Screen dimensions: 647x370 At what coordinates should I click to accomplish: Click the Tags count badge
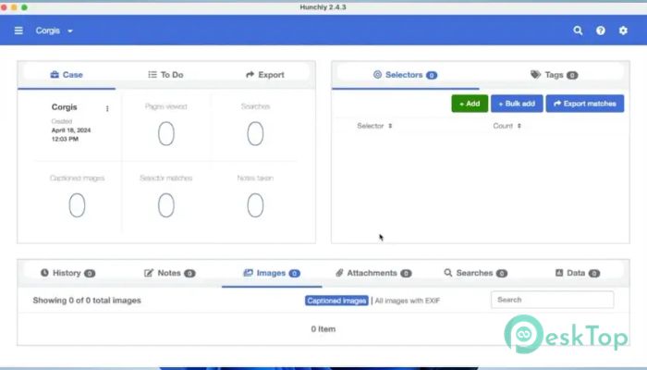[x=572, y=75]
